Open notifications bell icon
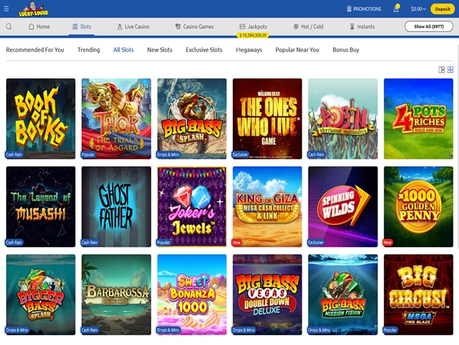 pos(396,8)
